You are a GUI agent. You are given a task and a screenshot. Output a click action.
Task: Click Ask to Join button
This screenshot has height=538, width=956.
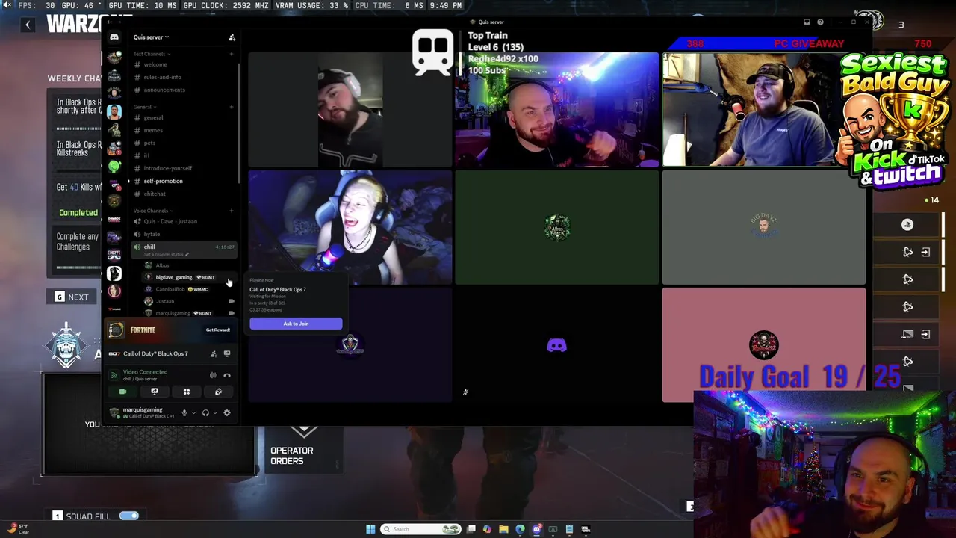coord(296,324)
